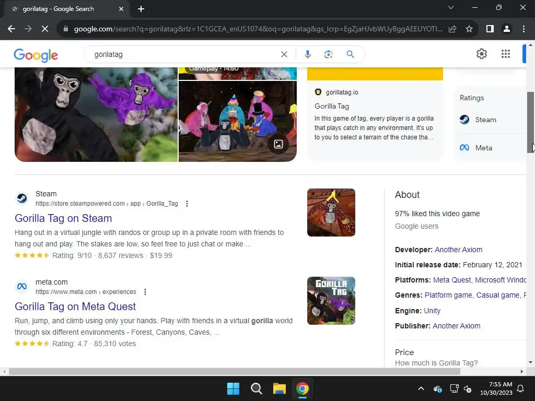Click the Steam favicon beside the result
The image size is (535, 401).
click(22, 198)
